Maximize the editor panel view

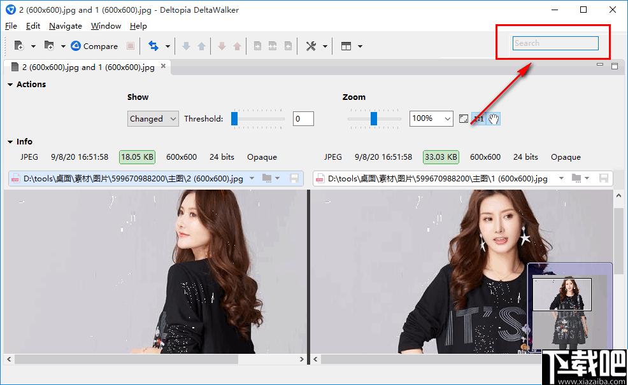[x=615, y=66]
